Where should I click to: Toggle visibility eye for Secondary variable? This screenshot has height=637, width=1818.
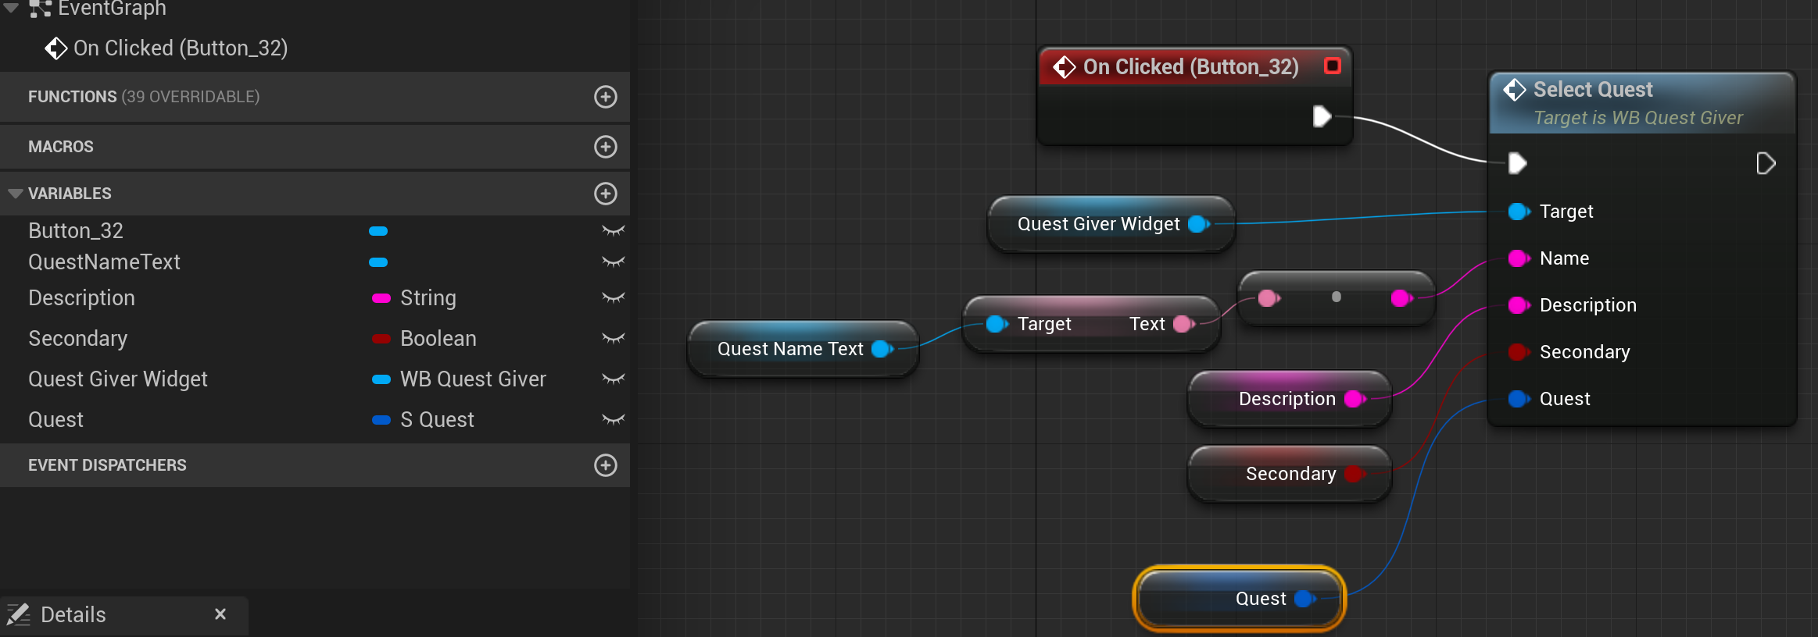coord(614,338)
